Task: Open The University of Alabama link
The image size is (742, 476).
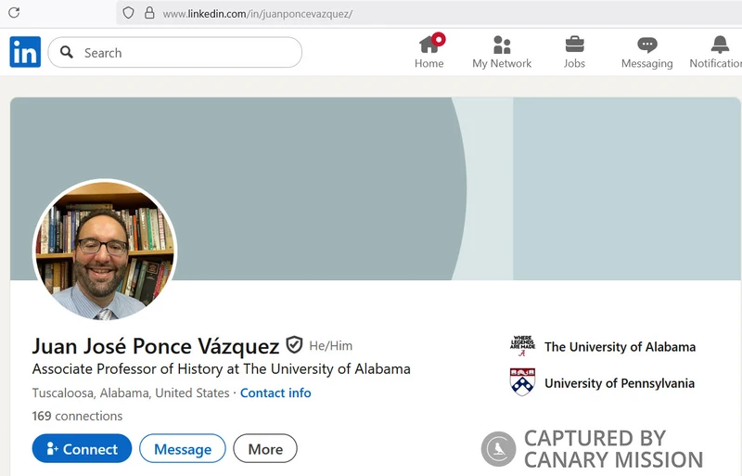Action: coord(620,347)
